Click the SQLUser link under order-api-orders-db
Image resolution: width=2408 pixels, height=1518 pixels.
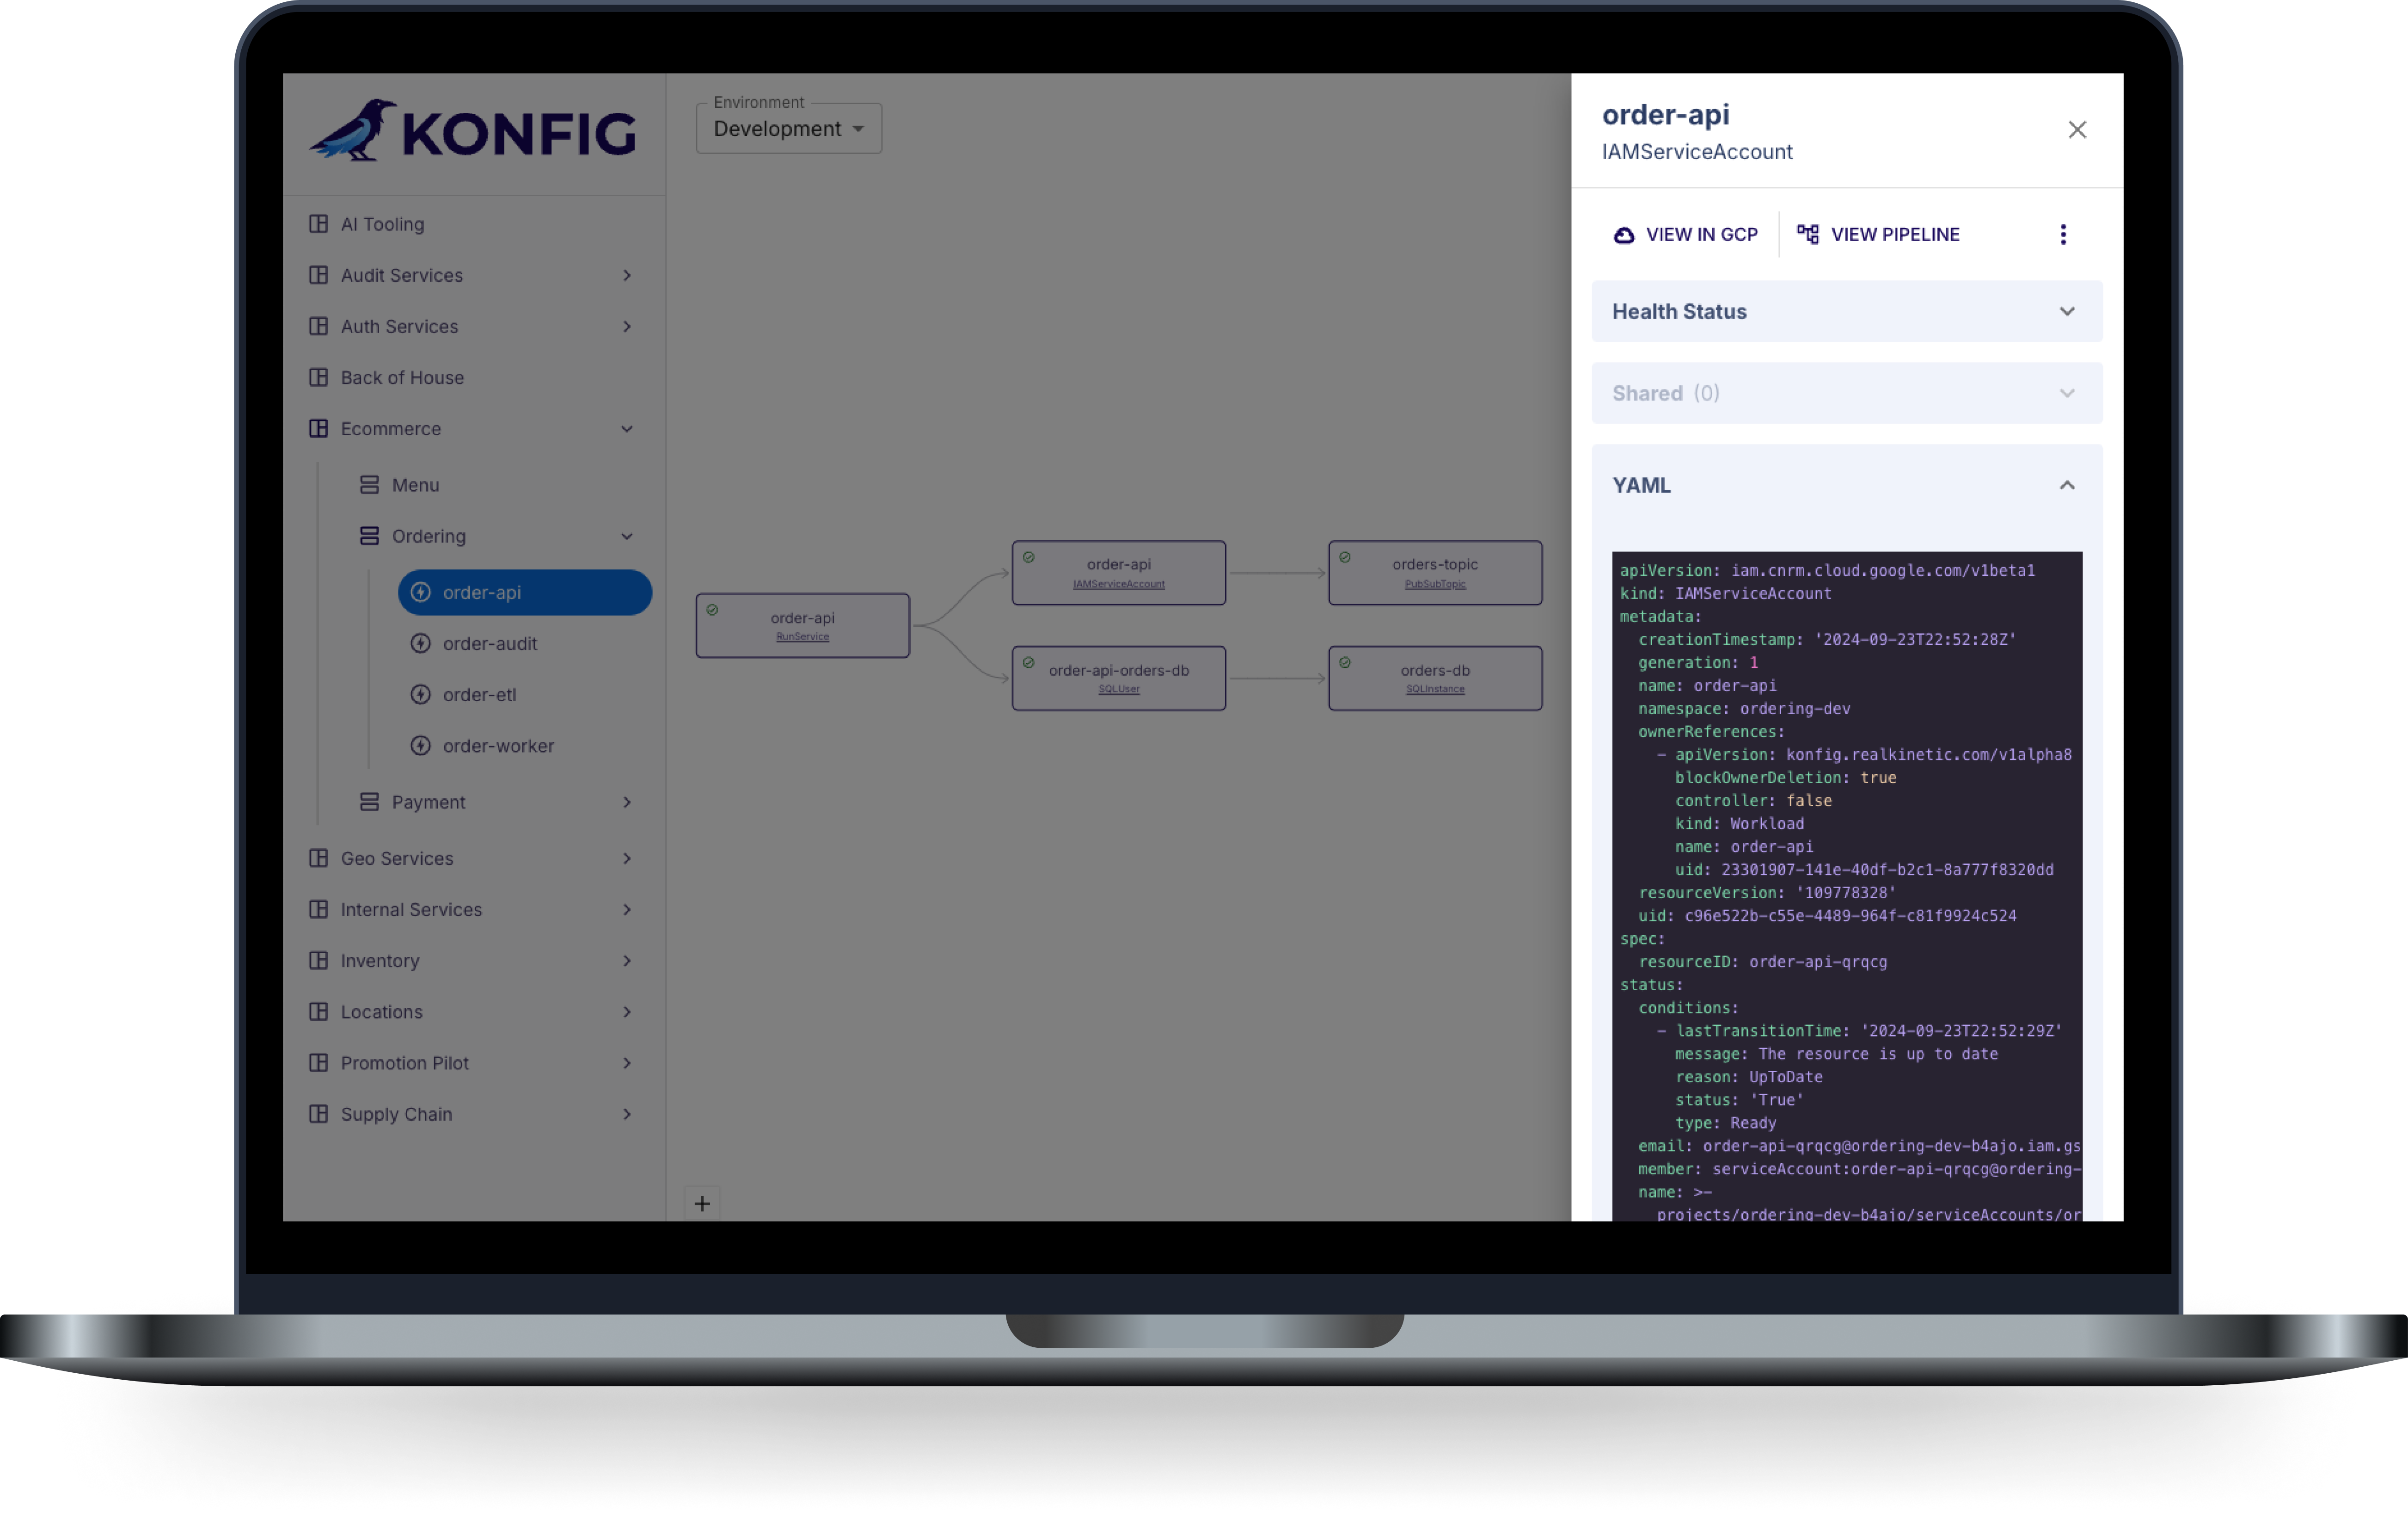tap(1119, 690)
